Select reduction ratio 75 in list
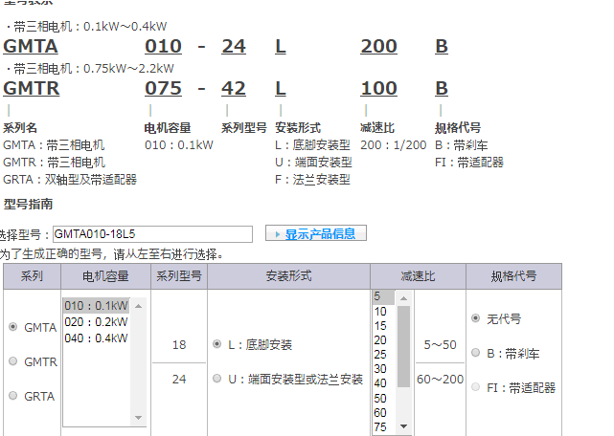Image resolution: width=614 pixels, height=436 pixels. pos(380,426)
